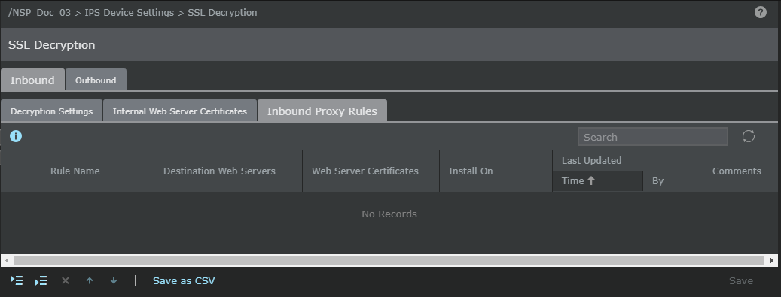Insert a rule above with first icon
This screenshot has height=297, width=781.
point(17,281)
